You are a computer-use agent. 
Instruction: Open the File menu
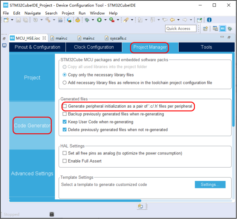pos(6,13)
